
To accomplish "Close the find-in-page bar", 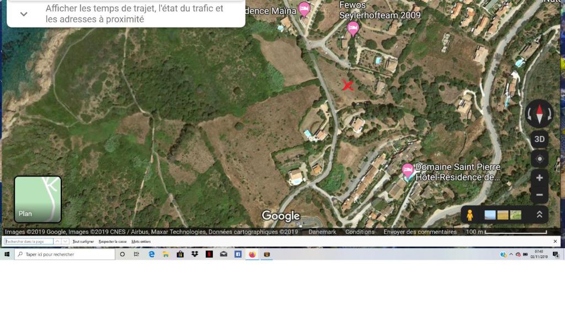I will pyautogui.click(x=555, y=242).
